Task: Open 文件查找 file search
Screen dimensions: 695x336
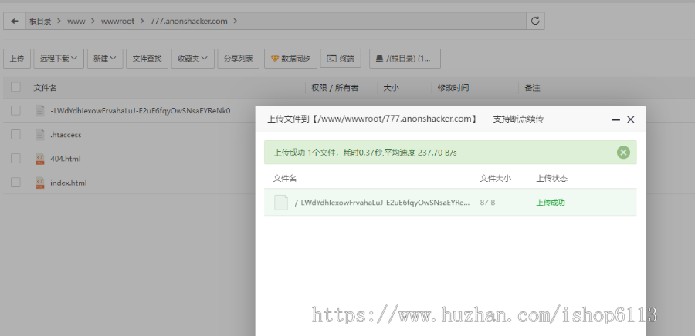Action: (x=147, y=59)
